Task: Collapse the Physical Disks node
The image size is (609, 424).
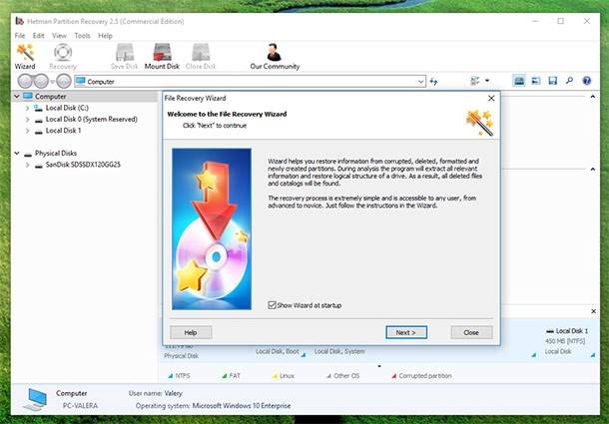Action: coord(17,153)
